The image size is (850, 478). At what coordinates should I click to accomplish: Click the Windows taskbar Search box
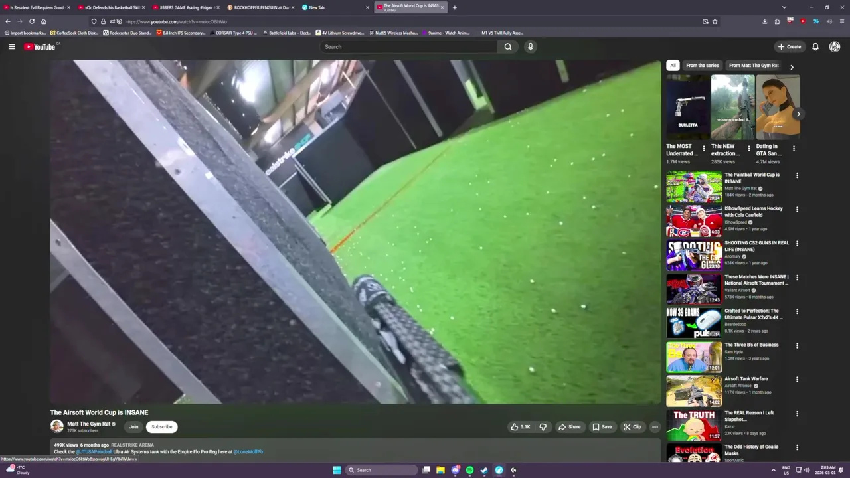(x=382, y=470)
